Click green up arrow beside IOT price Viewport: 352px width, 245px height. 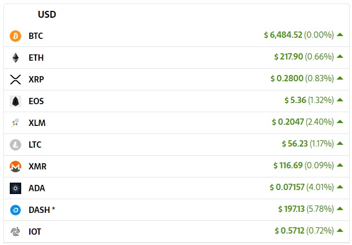[x=340, y=231]
